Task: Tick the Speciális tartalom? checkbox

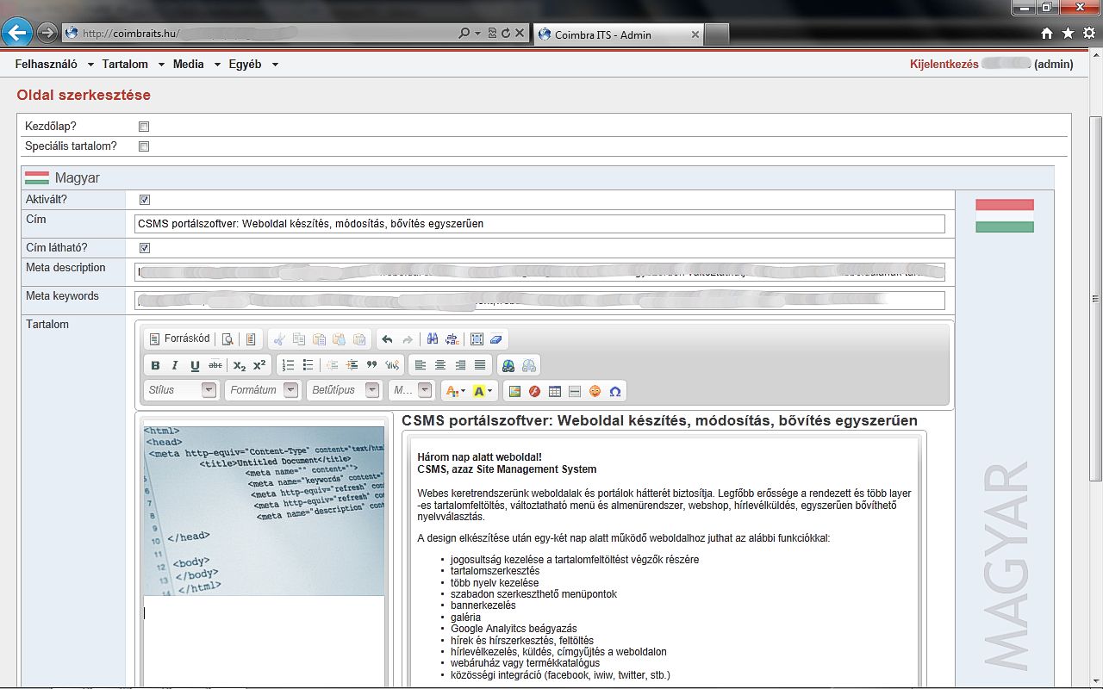Action: click(144, 146)
